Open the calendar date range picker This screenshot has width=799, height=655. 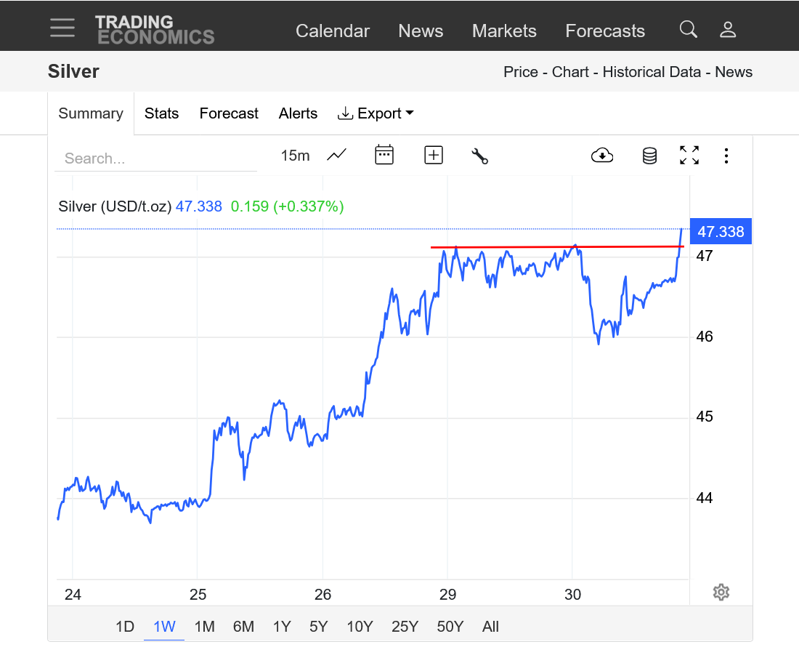(384, 155)
